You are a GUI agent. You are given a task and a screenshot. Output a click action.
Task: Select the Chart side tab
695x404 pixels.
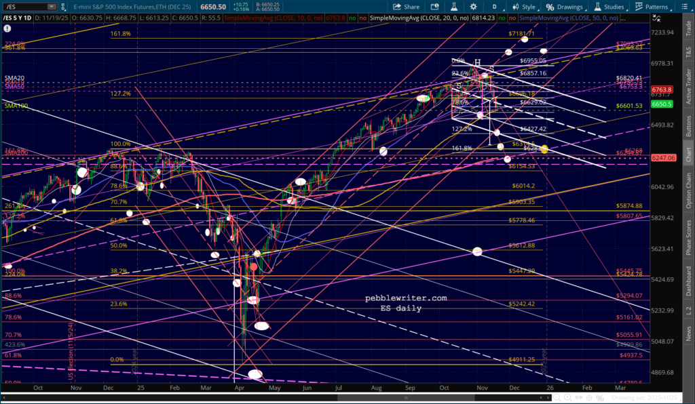[x=688, y=155]
